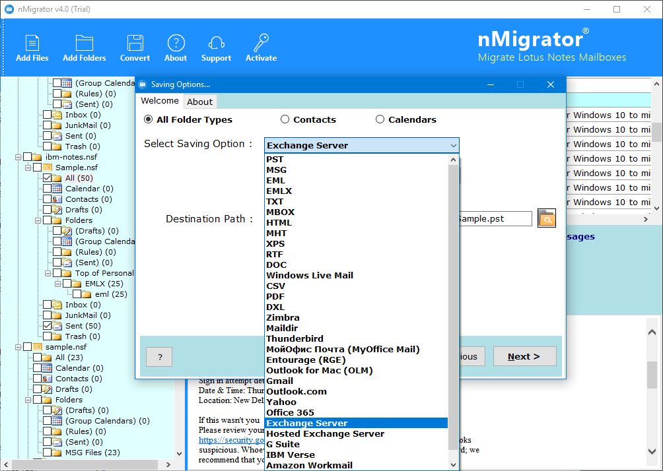Viewport: 663px width, 471px height.
Task: Click the Sent (50) folder icon
Action: 57,326
